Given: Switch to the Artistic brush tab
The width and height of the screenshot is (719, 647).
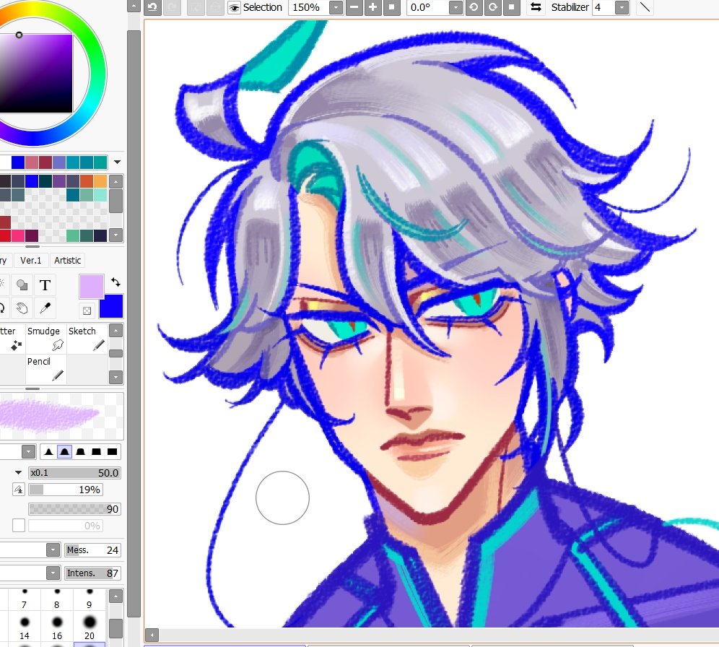Looking at the screenshot, I should click(67, 261).
